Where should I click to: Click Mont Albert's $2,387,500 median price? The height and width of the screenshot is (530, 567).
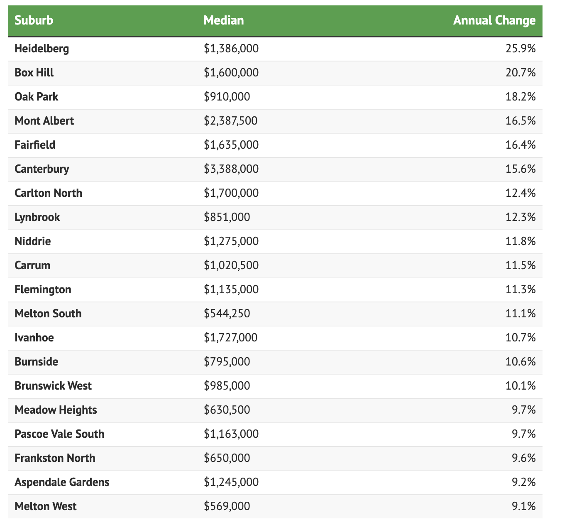[230, 121]
